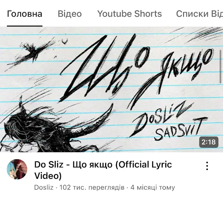Image resolution: width=223 pixels, height=211 pixels.
Task: Open the three-dot video options menu
Action: click(x=207, y=166)
